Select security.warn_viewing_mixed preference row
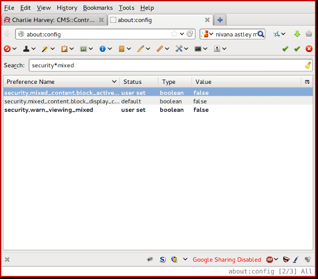The image size is (318, 279). [158, 110]
